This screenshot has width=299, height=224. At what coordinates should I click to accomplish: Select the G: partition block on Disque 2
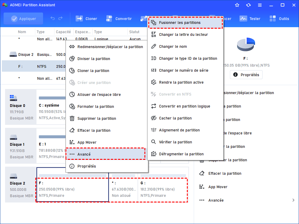162,189
